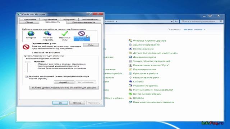Screen dimensions: 230x129
Task: Switch to the Общие tab
Action: [29, 22]
